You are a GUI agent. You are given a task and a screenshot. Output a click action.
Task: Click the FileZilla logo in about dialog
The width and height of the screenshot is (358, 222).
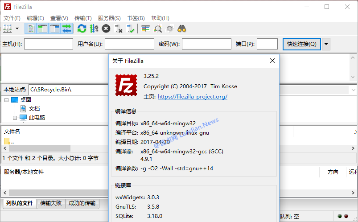126,85
